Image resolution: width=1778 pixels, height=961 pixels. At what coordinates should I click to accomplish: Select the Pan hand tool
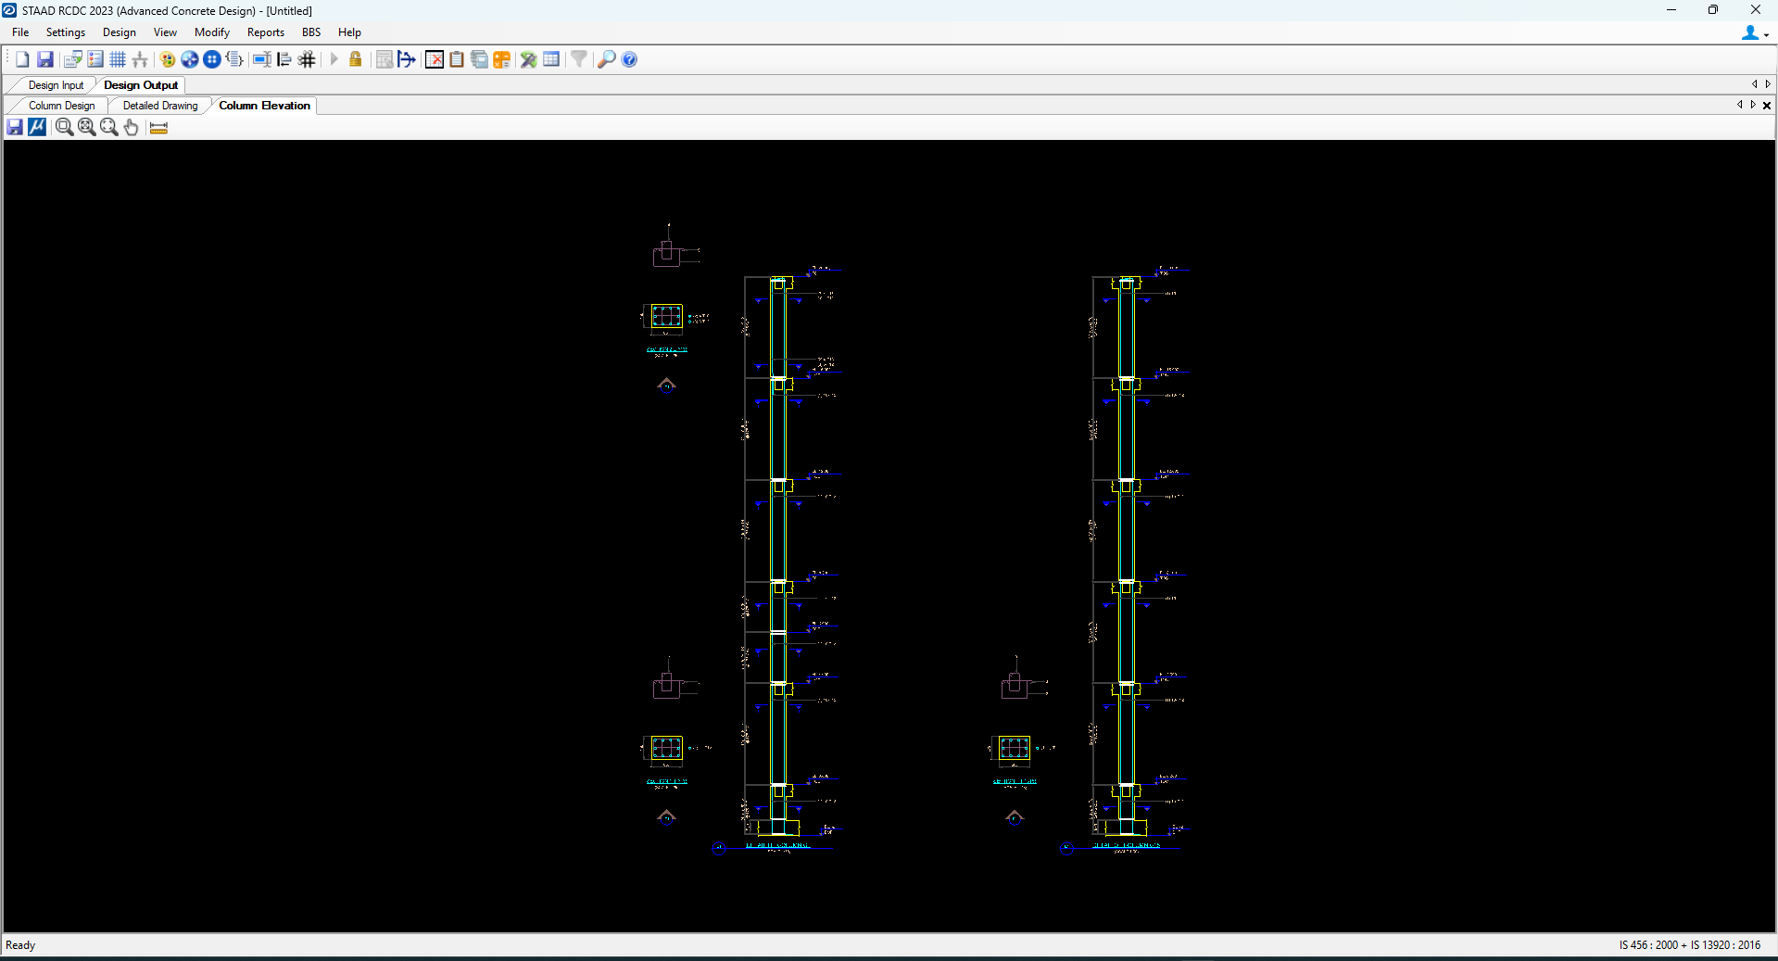132,128
